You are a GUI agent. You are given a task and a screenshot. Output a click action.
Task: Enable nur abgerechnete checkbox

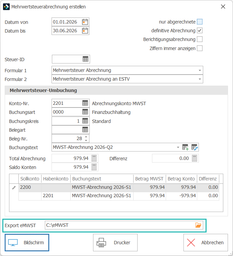point(200,22)
